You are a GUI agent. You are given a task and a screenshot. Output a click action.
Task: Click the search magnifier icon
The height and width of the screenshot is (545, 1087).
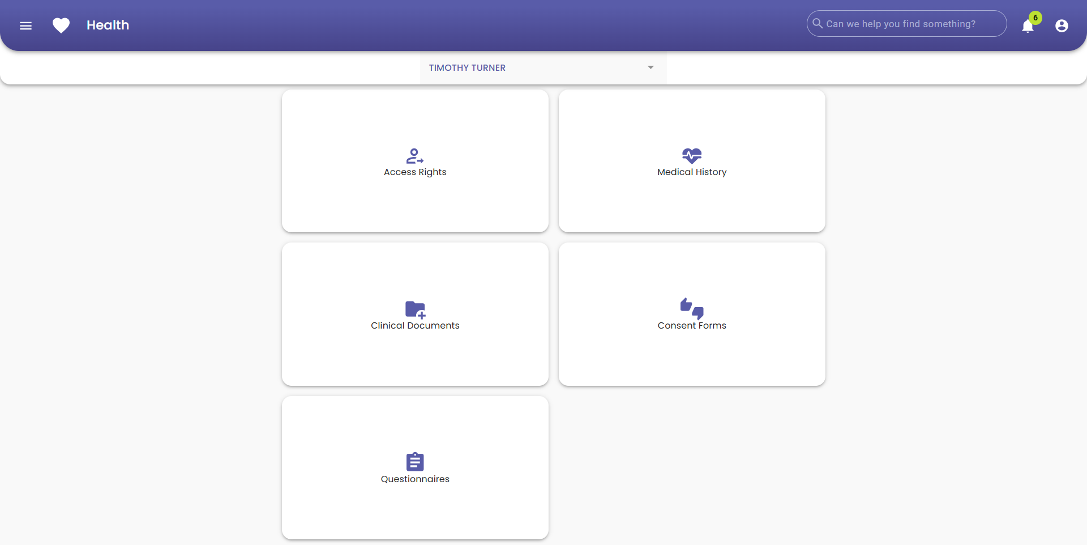(x=818, y=23)
